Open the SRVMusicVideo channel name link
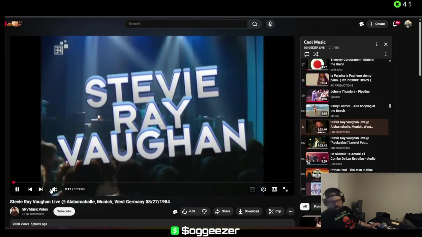The width and height of the screenshot is (422, 237). click(35, 209)
